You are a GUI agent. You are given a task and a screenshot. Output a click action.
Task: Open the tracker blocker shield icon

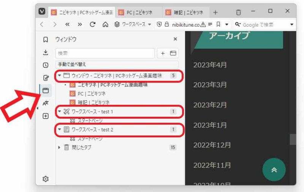pos(159,24)
